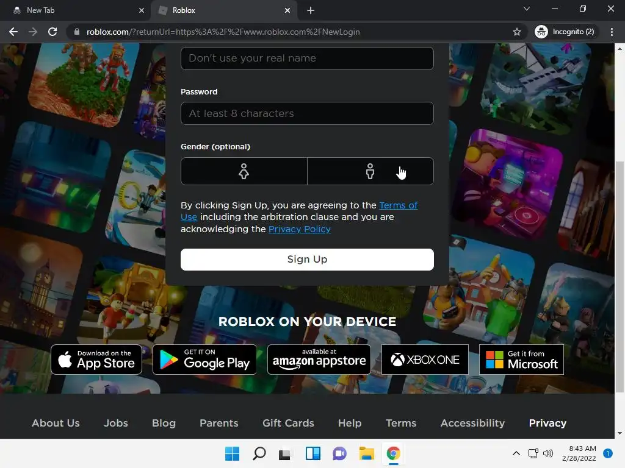Open the Privacy footer link
Screen dimensions: 625x468
(547, 423)
